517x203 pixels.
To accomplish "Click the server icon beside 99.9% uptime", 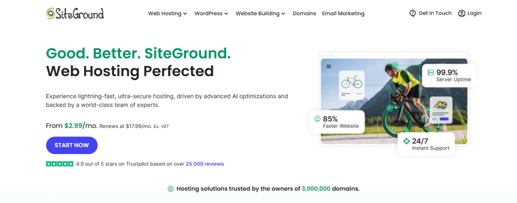I will point(430,73).
